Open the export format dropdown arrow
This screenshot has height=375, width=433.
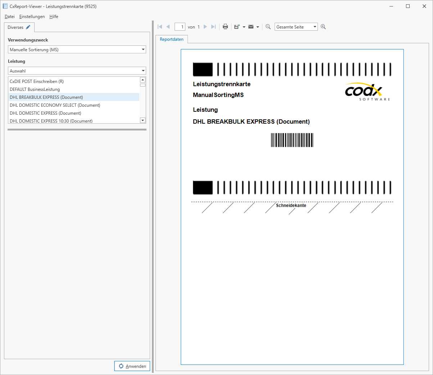pos(244,27)
